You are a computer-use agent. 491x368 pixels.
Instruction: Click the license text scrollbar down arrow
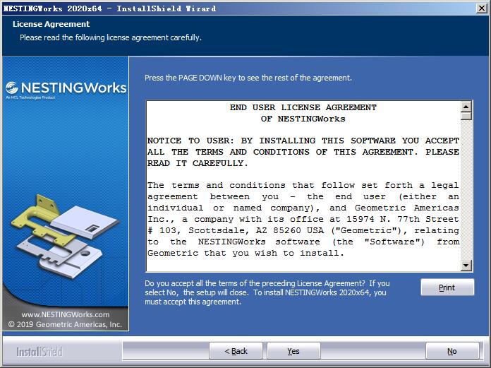(x=466, y=266)
